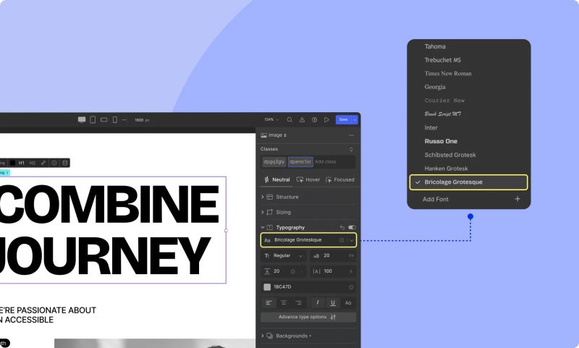Select checked Bricolage Grotesque entry
The image size is (579, 348).
469,182
